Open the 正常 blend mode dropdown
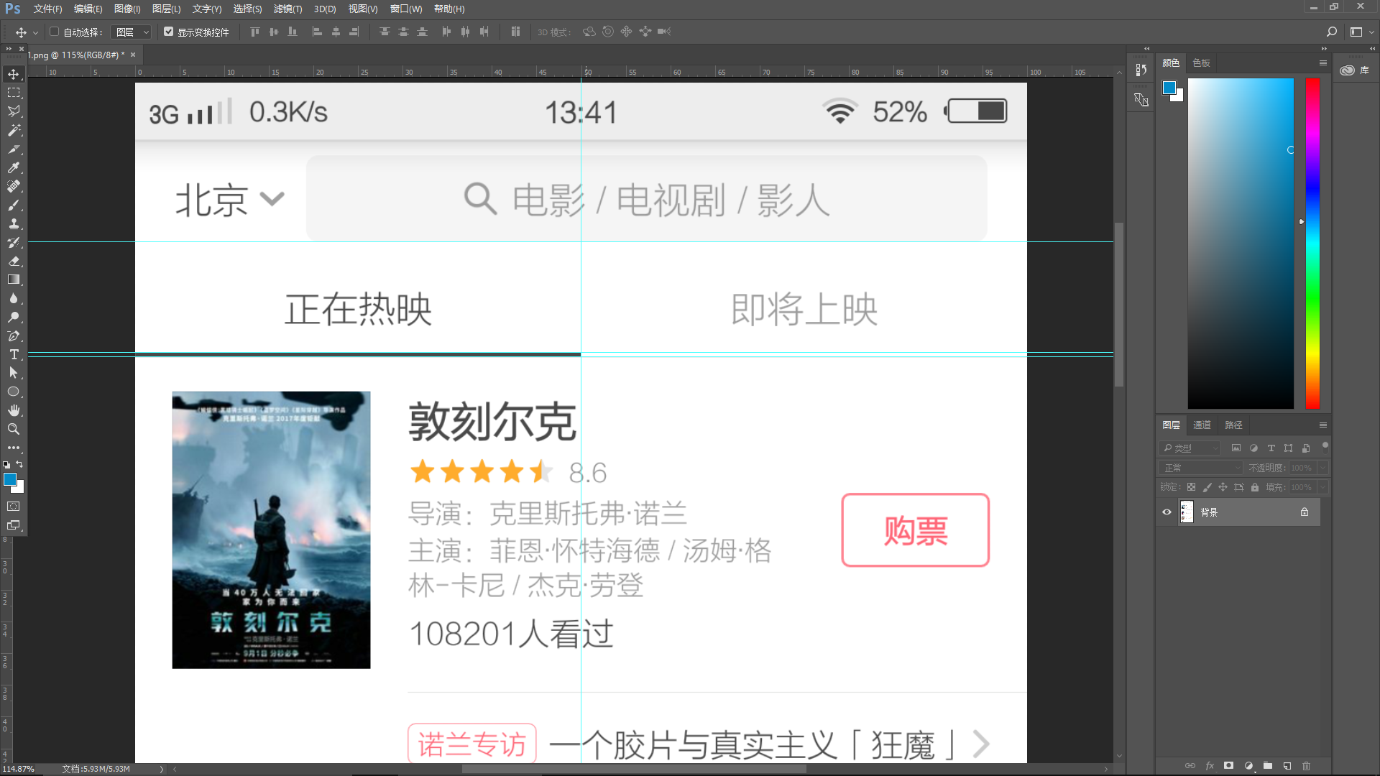 tap(1200, 468)
